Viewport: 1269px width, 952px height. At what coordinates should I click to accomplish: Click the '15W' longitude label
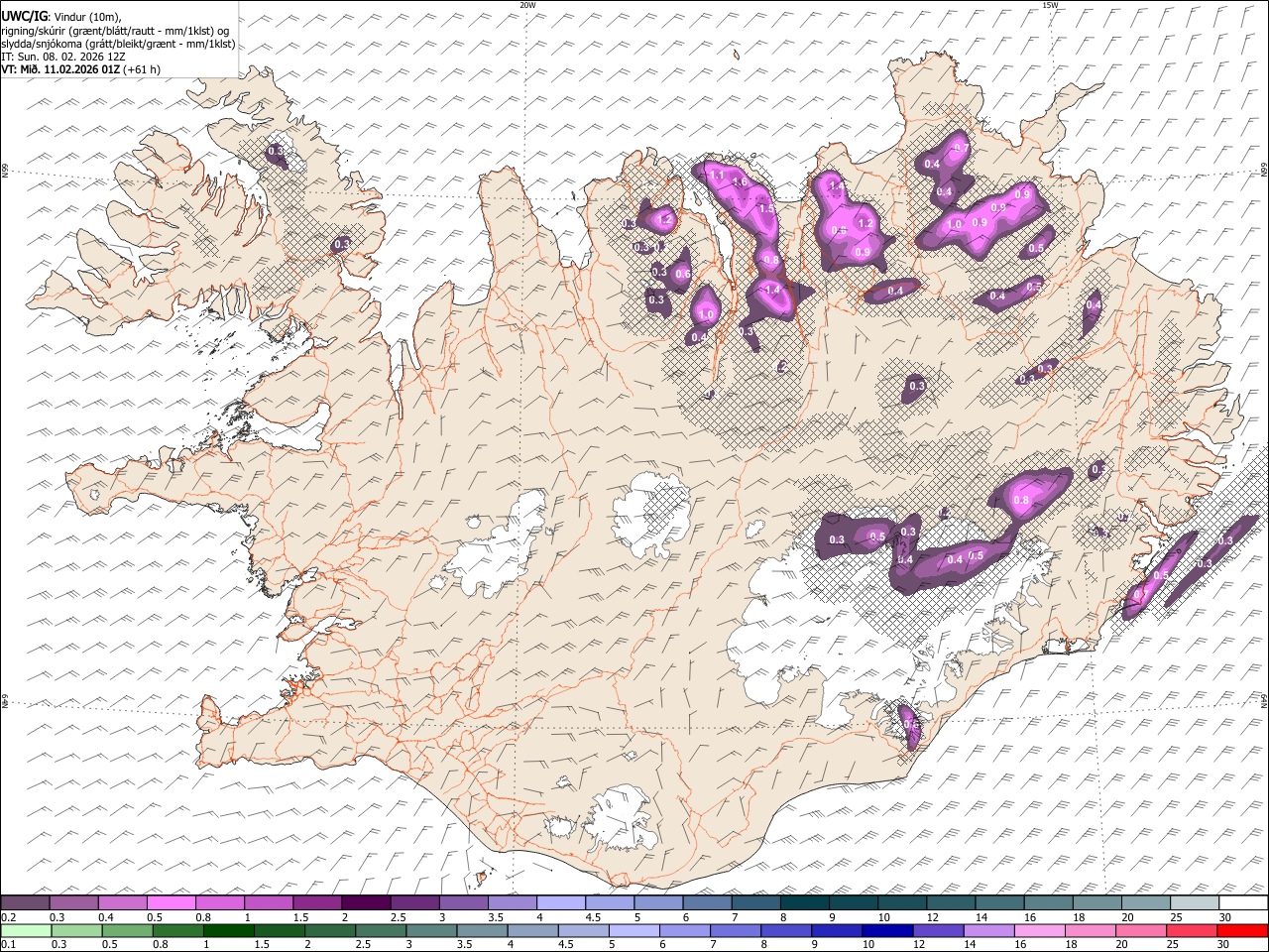(x=1050, y=5)
